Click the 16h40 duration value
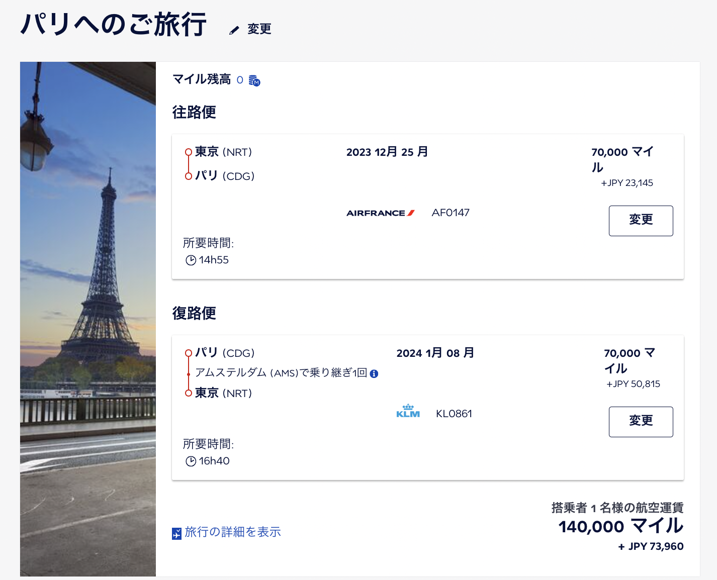The width and height of the screenshot is (717, 580). (x=214, y=461)
